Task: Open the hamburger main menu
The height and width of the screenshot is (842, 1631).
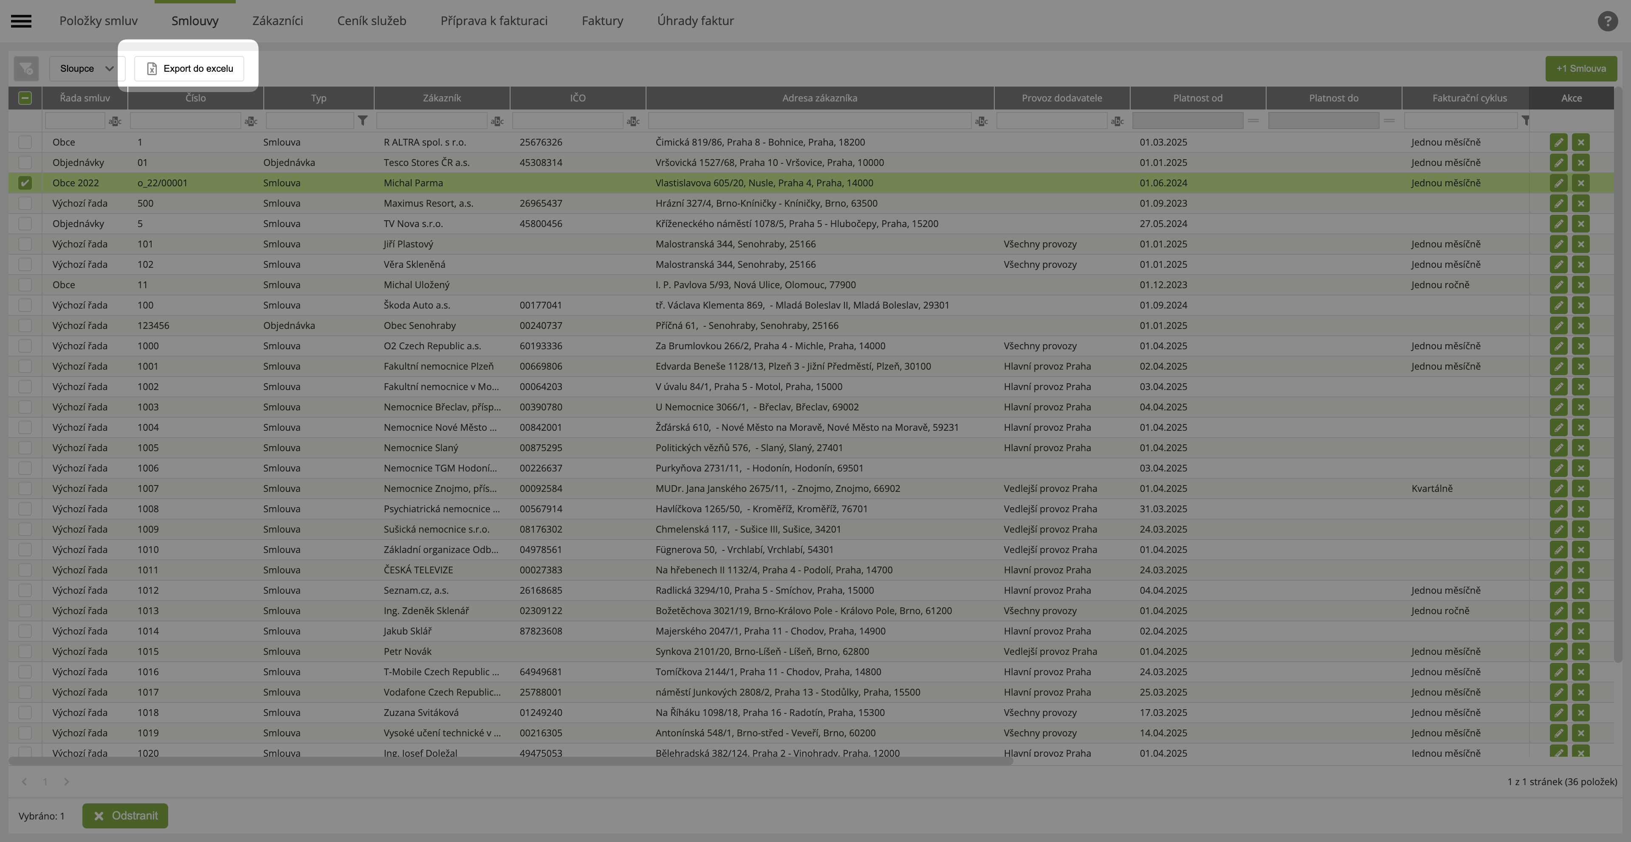Action: pyautogui.click(x=21, y=21)
